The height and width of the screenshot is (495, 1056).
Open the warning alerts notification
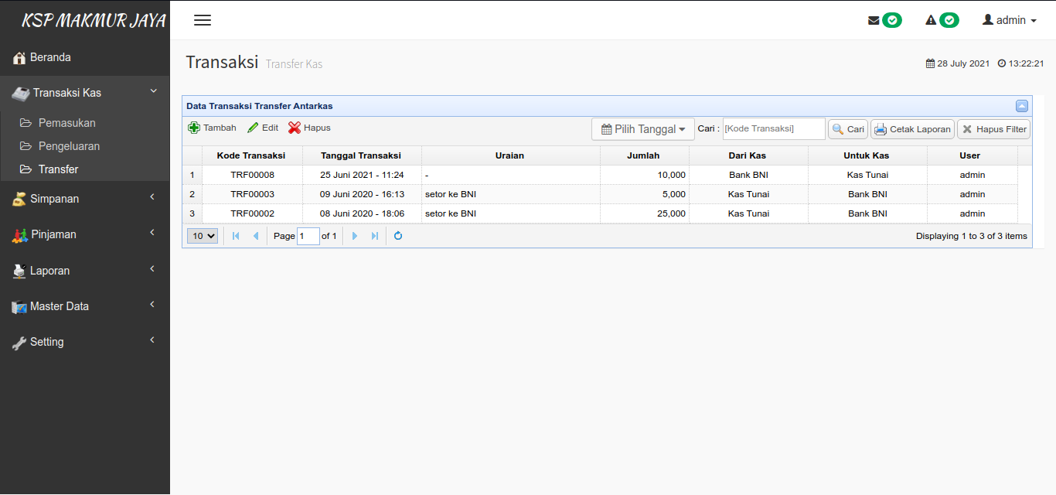tap(942, 21)
